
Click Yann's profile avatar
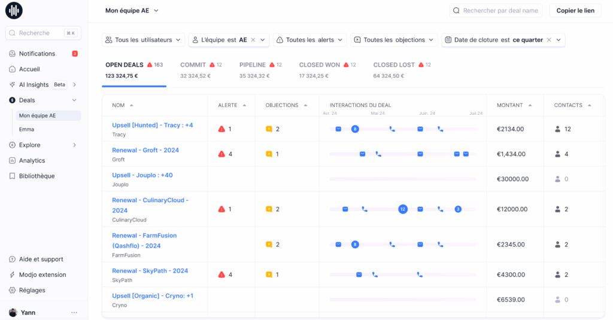tap(13, 313)
